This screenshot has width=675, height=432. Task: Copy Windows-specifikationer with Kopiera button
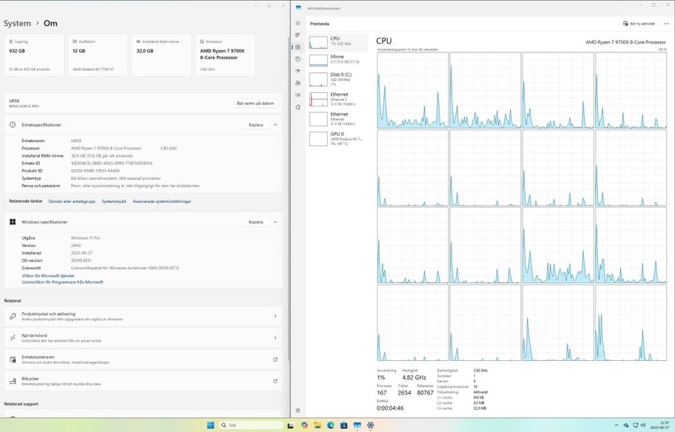point(256,222)
